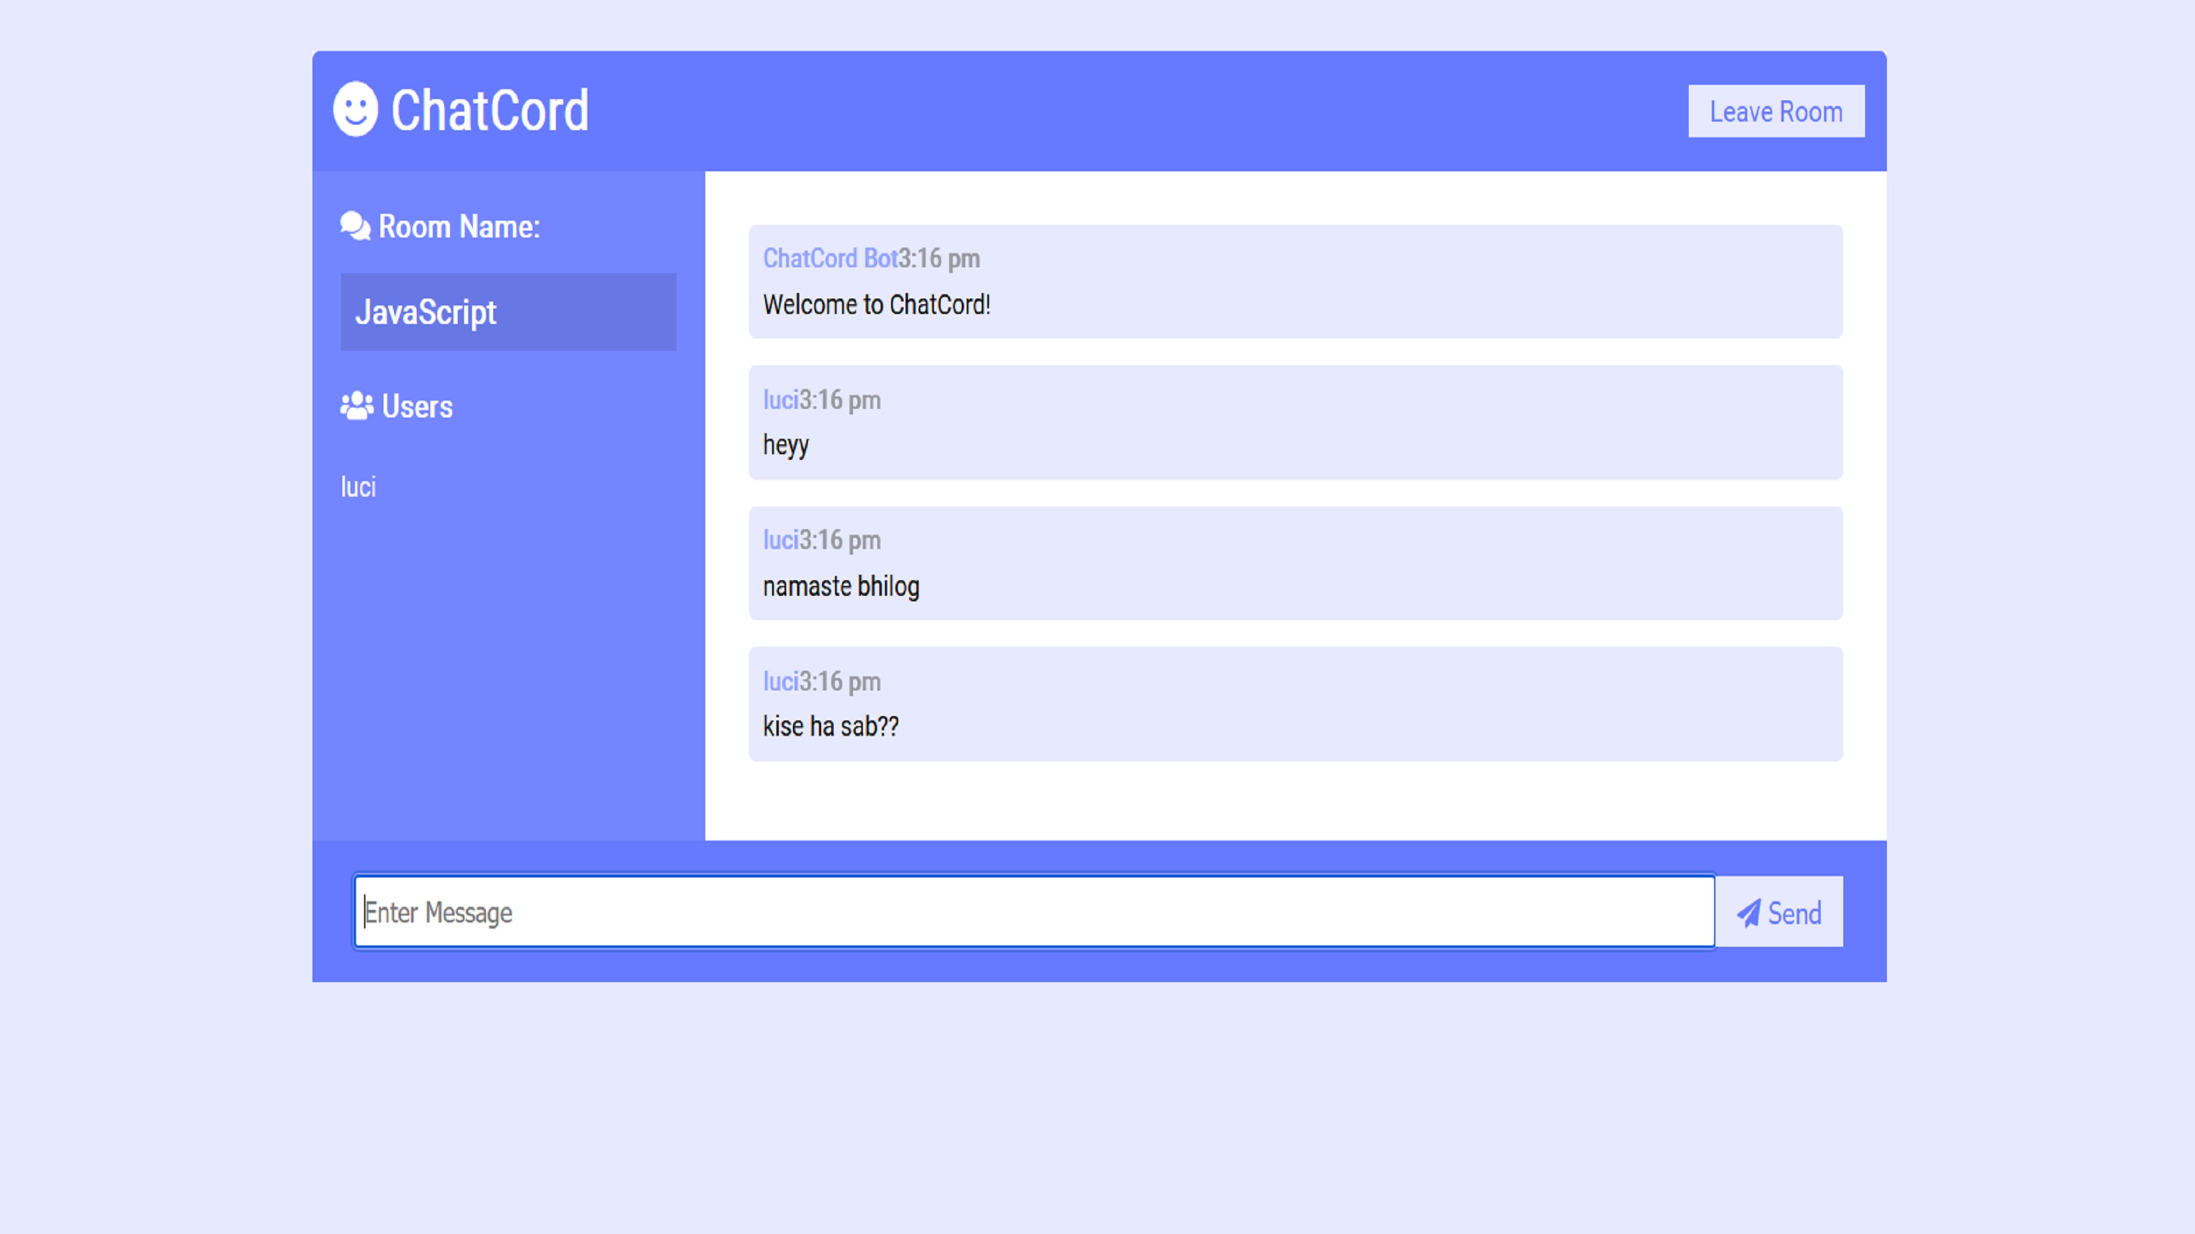Click luci sender name above heyy

point(781,399)
